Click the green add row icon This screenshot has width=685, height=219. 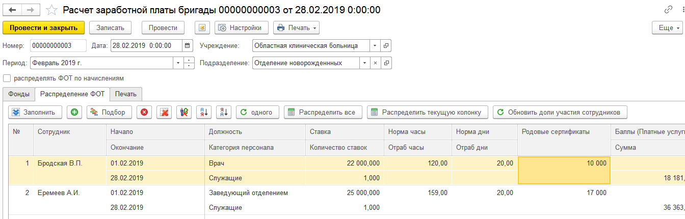tap(74, 112)
